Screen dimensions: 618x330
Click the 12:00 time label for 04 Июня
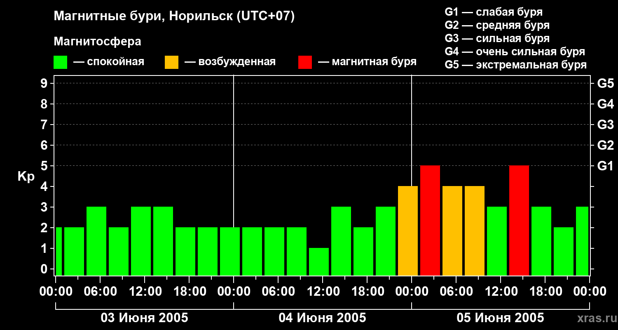[x=323, y=291]
